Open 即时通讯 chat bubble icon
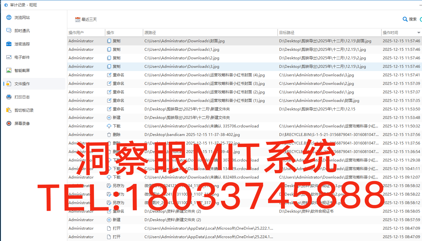The height and width of the screenshot is (241, 422). [x=9, y=31]
